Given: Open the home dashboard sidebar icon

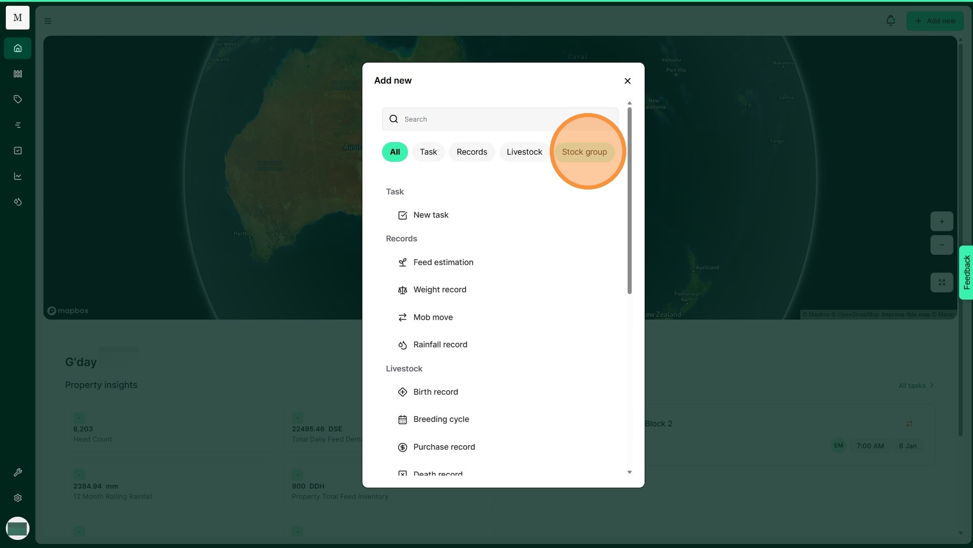Looking at the screenshot, I should click(x=17, y=48).
